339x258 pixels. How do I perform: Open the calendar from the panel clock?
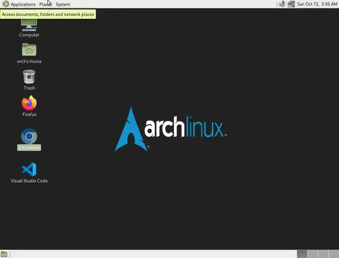[317, 4]
